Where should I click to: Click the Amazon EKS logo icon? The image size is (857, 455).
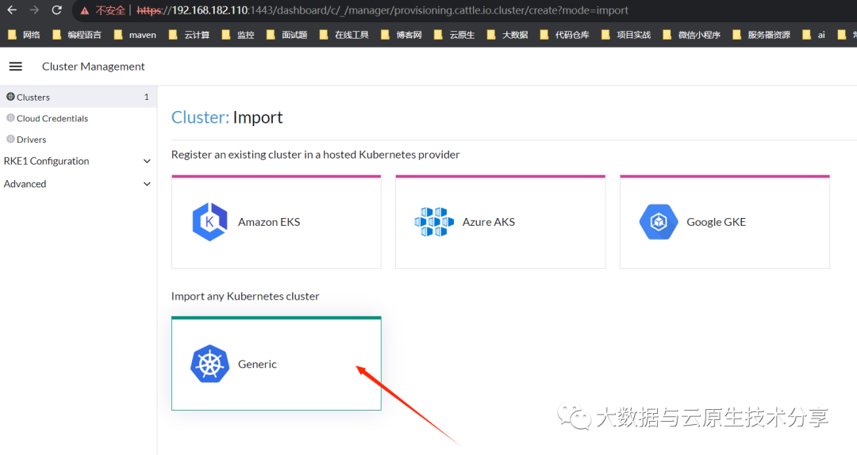[x=209, y=222]
